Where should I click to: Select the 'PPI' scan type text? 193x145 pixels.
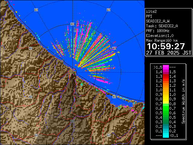point(149,16)
